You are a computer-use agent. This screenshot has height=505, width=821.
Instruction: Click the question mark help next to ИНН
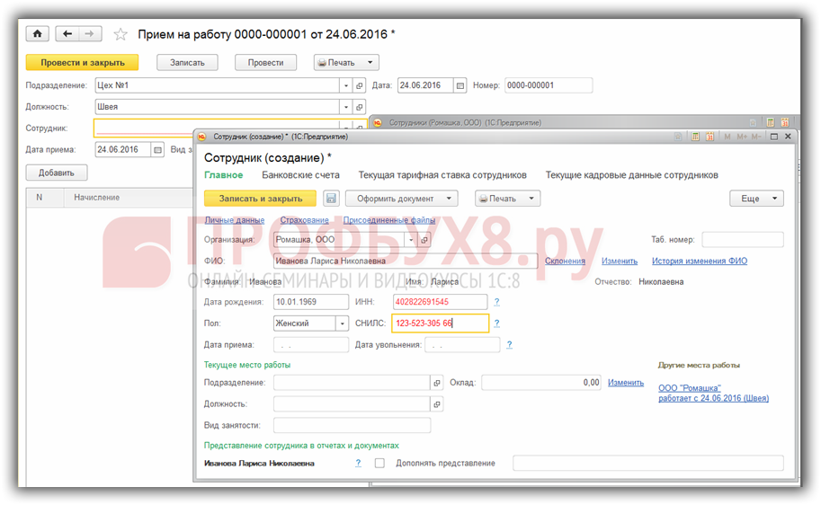[x=496, y=302]
